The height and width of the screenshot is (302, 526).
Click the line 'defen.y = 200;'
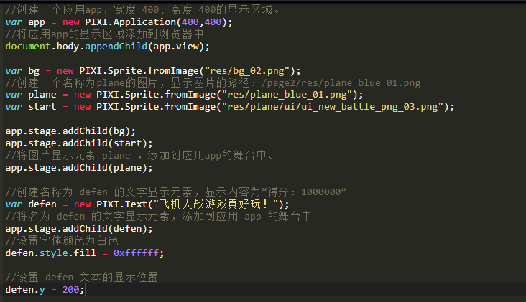45,289
